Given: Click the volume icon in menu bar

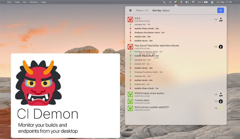Looking at the screenshot, I should tap(187, 2).
